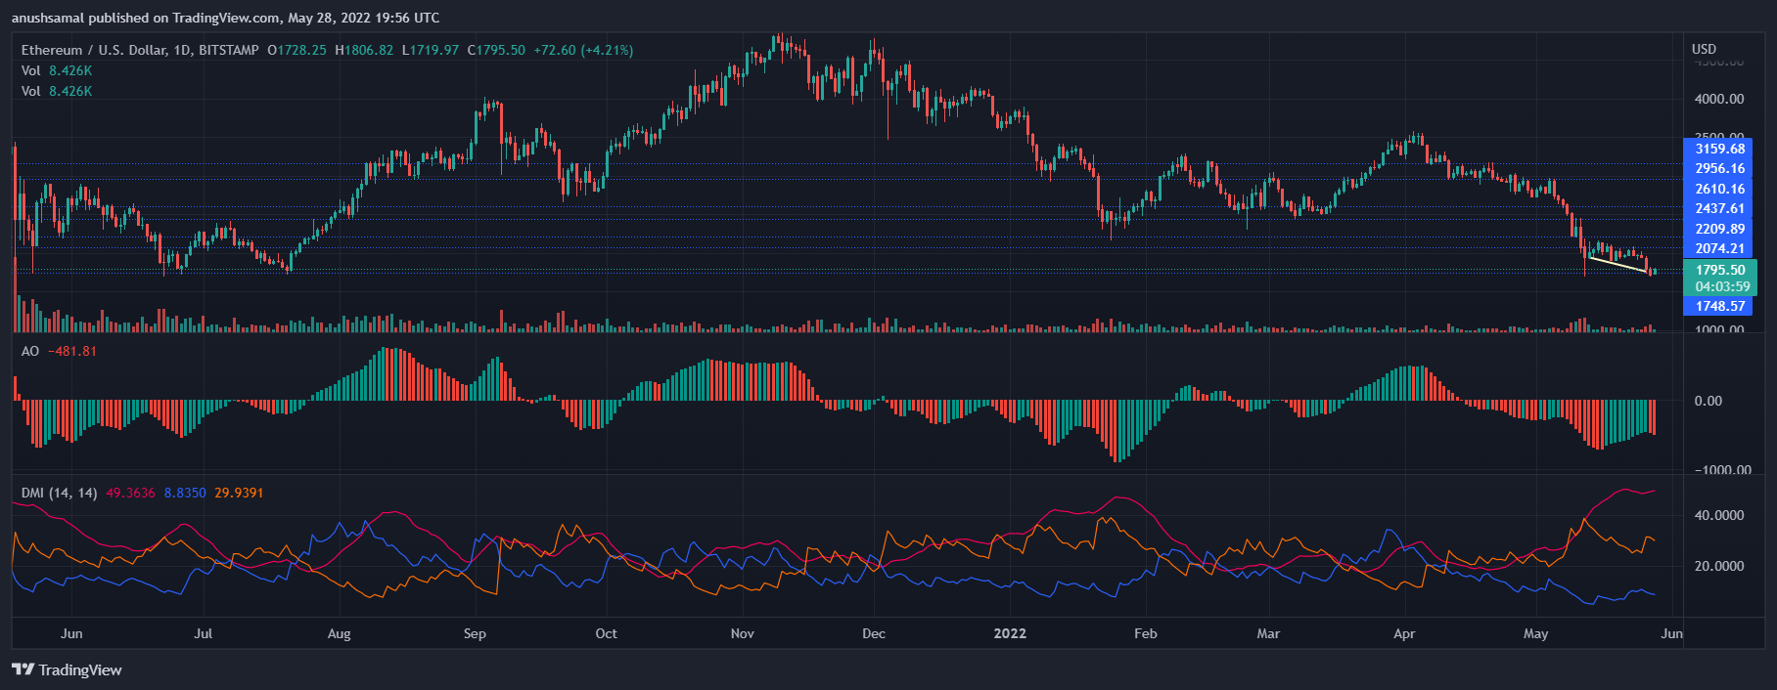The width and height of the screenshot is (1777, 690).
Task: Select the yellow trendline on the price chart
Action: click(x=1618, y=264)
